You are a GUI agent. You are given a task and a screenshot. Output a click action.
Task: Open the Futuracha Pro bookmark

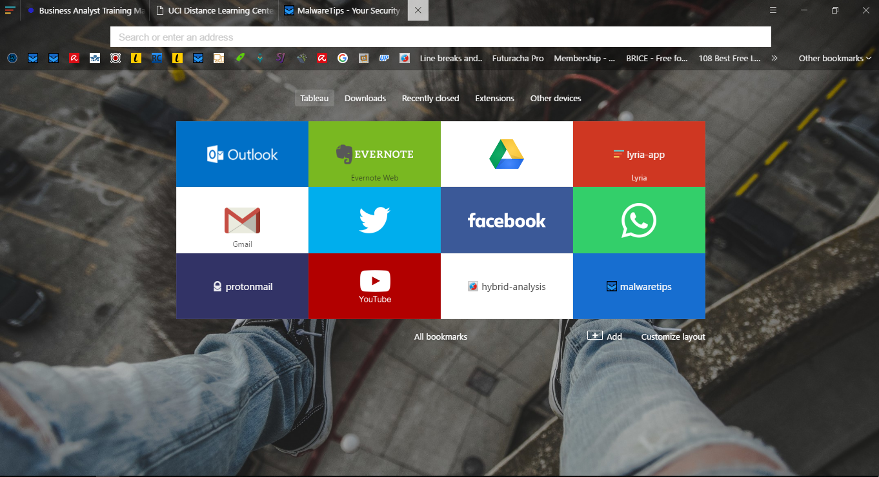[518, 58]
